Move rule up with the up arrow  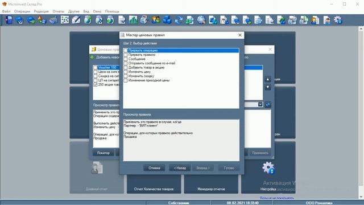pyautogui.click(x=268, y=80)
